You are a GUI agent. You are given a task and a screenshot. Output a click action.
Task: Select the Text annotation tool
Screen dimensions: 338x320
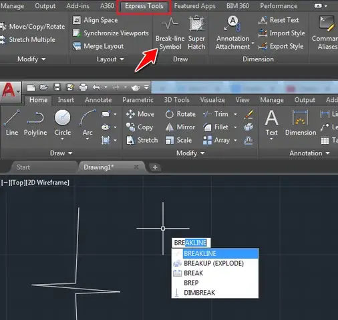(271, 123)
